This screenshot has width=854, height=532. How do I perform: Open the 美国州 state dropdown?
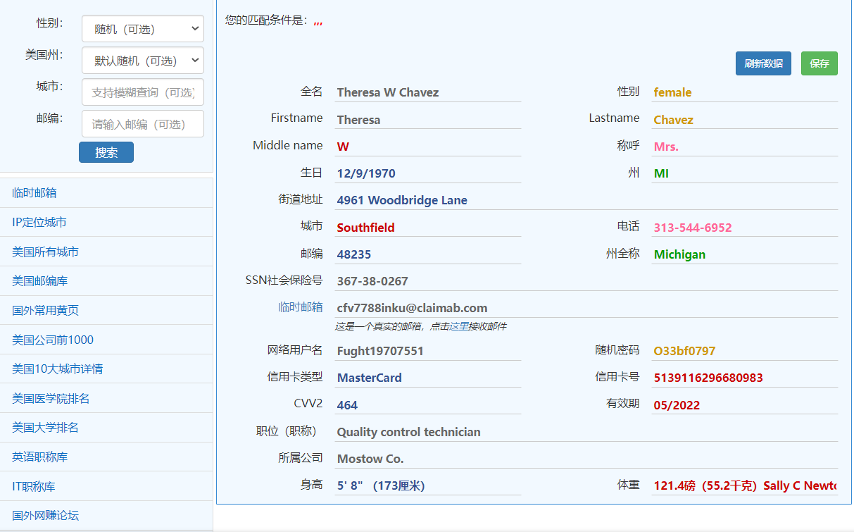coord(143,61)
